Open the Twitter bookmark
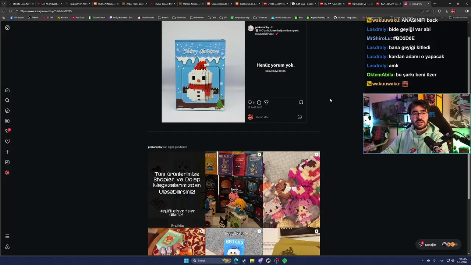Image resolution: width=471 pixels, height=265 pixels. point(33,17)
